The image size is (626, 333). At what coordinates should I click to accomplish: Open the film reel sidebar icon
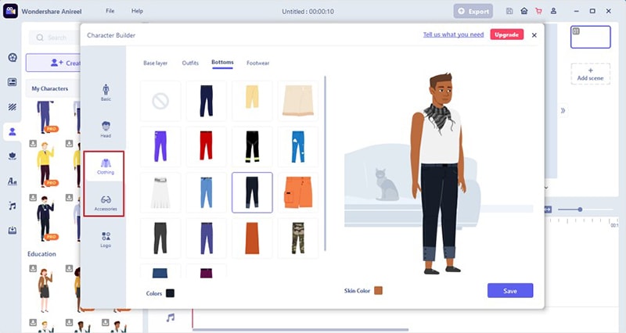coord(13,57)
